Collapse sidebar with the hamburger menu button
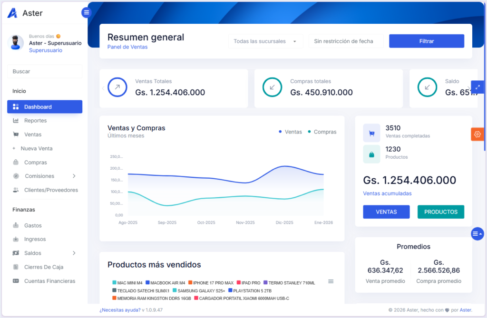The height and width of the screenshot is (318, 487). [x=87, y=13]
